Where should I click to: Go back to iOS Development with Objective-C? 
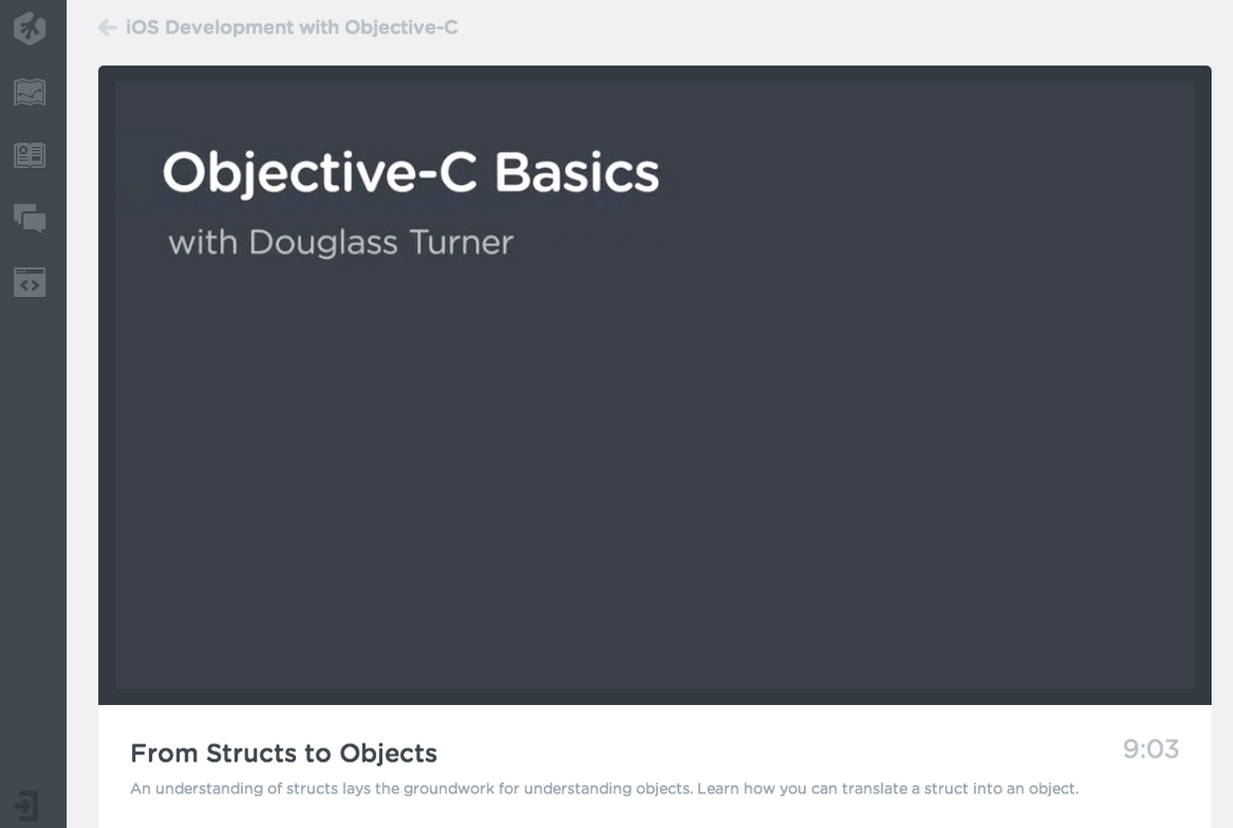click(292, 28)
